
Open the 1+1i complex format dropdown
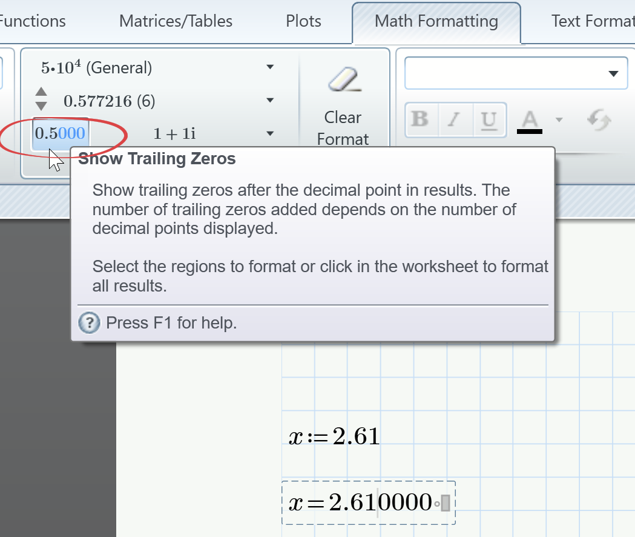[270, 133]
